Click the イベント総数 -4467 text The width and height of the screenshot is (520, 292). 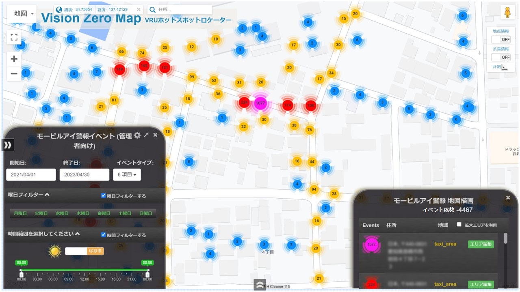[447, 210]
